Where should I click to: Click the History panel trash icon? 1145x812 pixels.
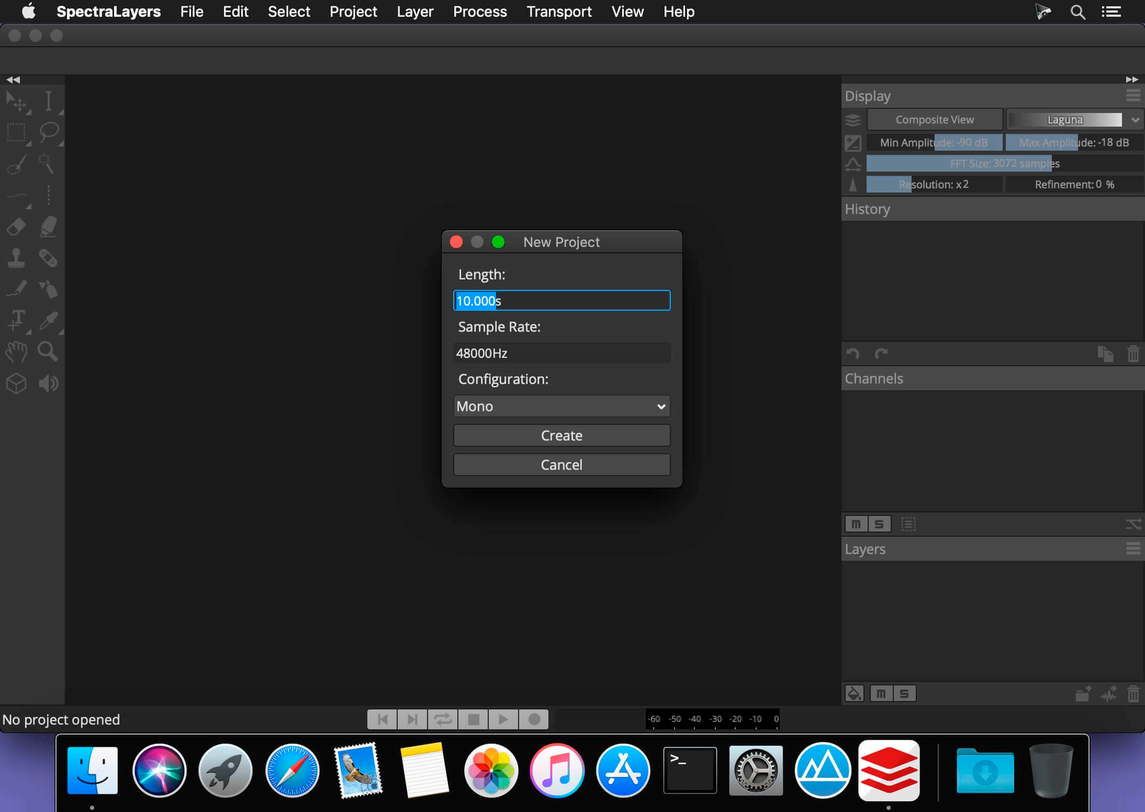coord(1133,354)
